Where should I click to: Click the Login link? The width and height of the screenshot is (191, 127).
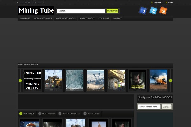171,3
